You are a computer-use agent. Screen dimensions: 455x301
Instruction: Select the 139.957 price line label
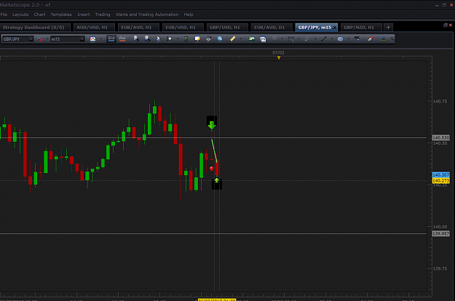(440, 233)
